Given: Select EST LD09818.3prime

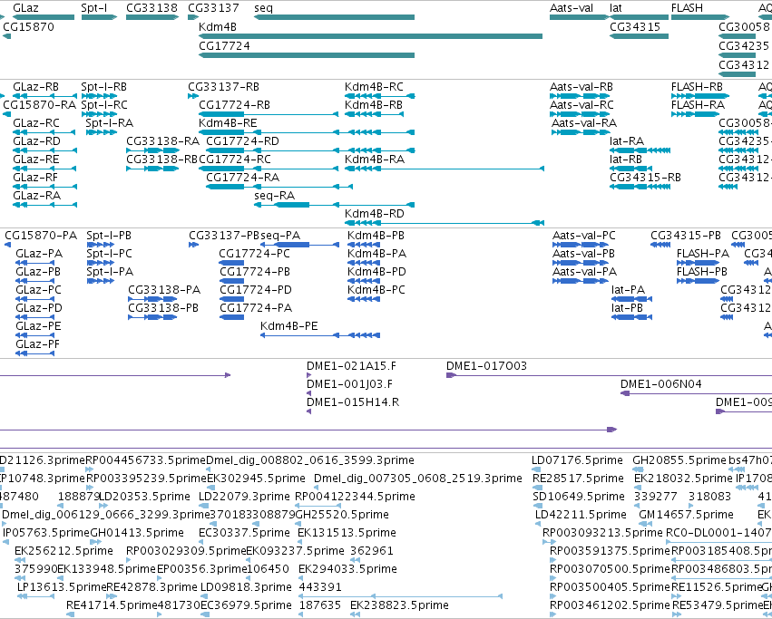Looking at the screenshot, I should 204,596.
